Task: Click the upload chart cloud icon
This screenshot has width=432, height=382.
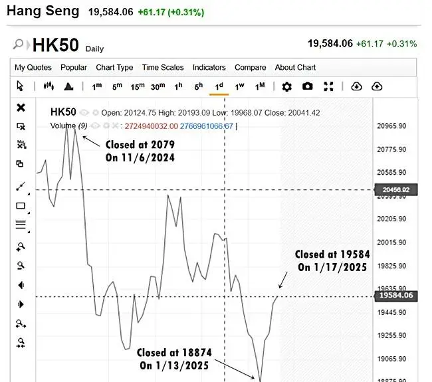Action: click(x=377, y=86)
